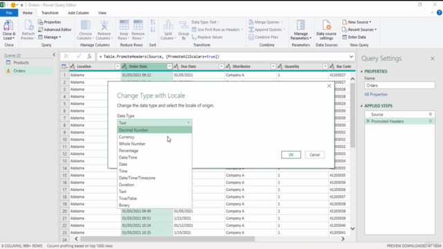Click the New Source icon
This screenshot has height=249, width=443.
[345, 22]
